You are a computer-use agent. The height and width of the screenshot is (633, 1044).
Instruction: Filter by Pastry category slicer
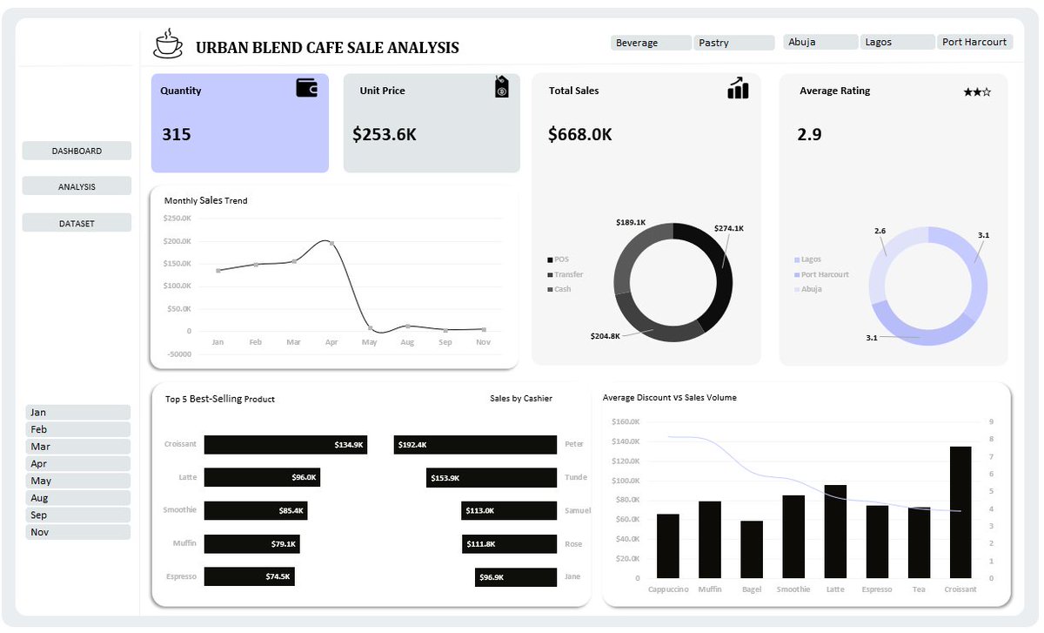click(x=734, y=43)
